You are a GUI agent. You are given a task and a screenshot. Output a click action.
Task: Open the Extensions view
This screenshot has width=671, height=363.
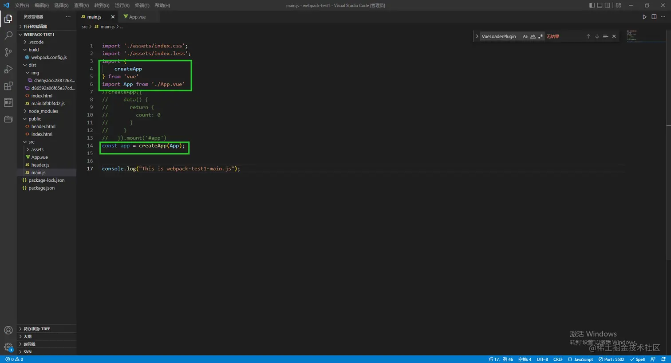(x=8, y=86)
